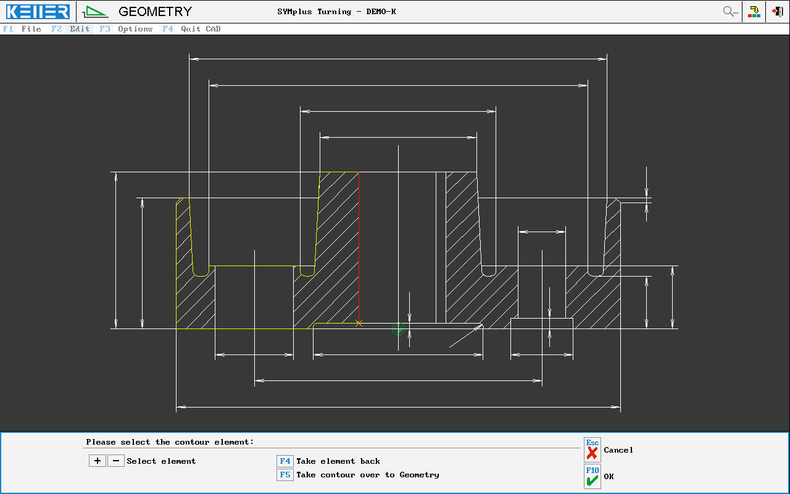Open the F1 File menu
The height and width of the screenshot is (494, 790).
point(23,29)
